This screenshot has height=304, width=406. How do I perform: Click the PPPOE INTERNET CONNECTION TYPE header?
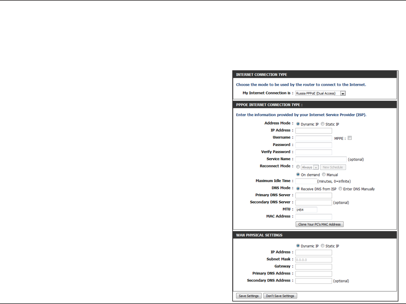[315, 105]
